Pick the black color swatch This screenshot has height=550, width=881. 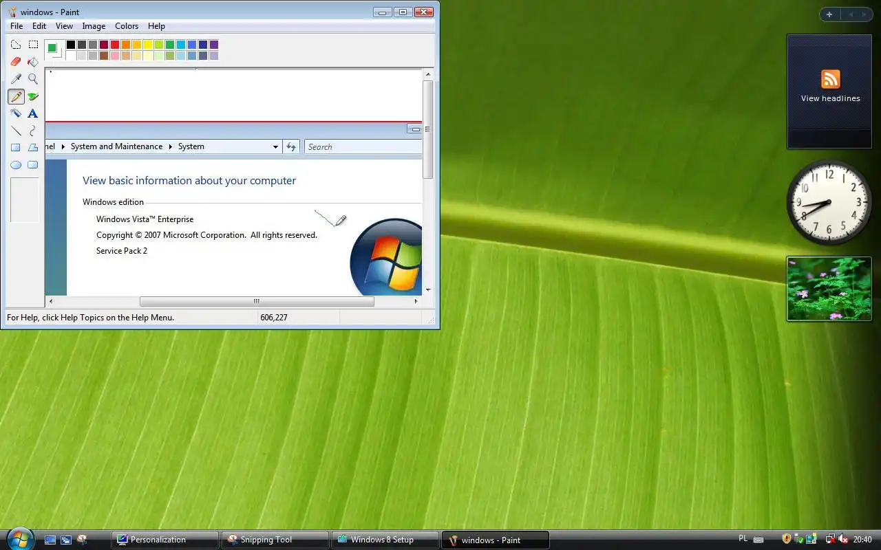pyautogui.click(x=71, y=45)
